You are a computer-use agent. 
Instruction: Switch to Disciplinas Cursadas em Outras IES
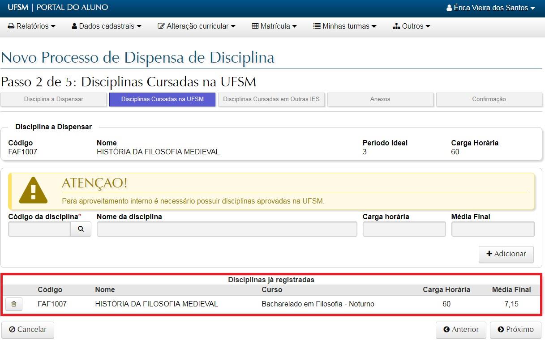271,99
